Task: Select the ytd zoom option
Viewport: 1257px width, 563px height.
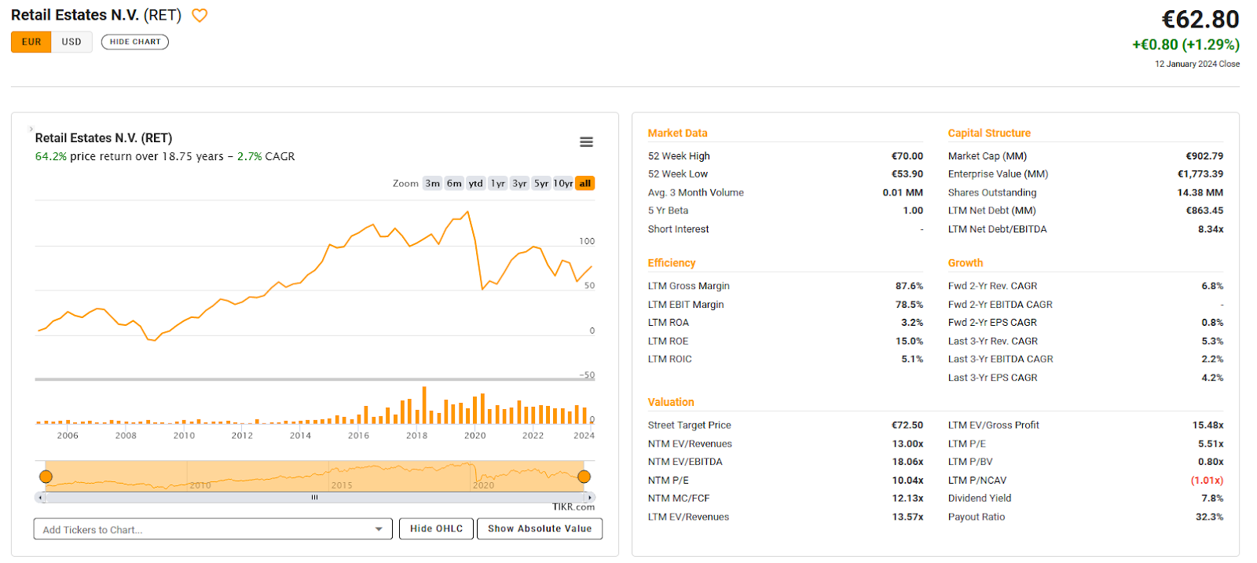Action: pos(475,183)
